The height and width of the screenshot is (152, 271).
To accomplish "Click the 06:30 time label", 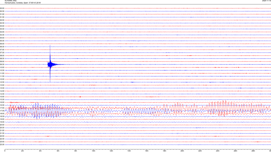I will click(2, 47).
